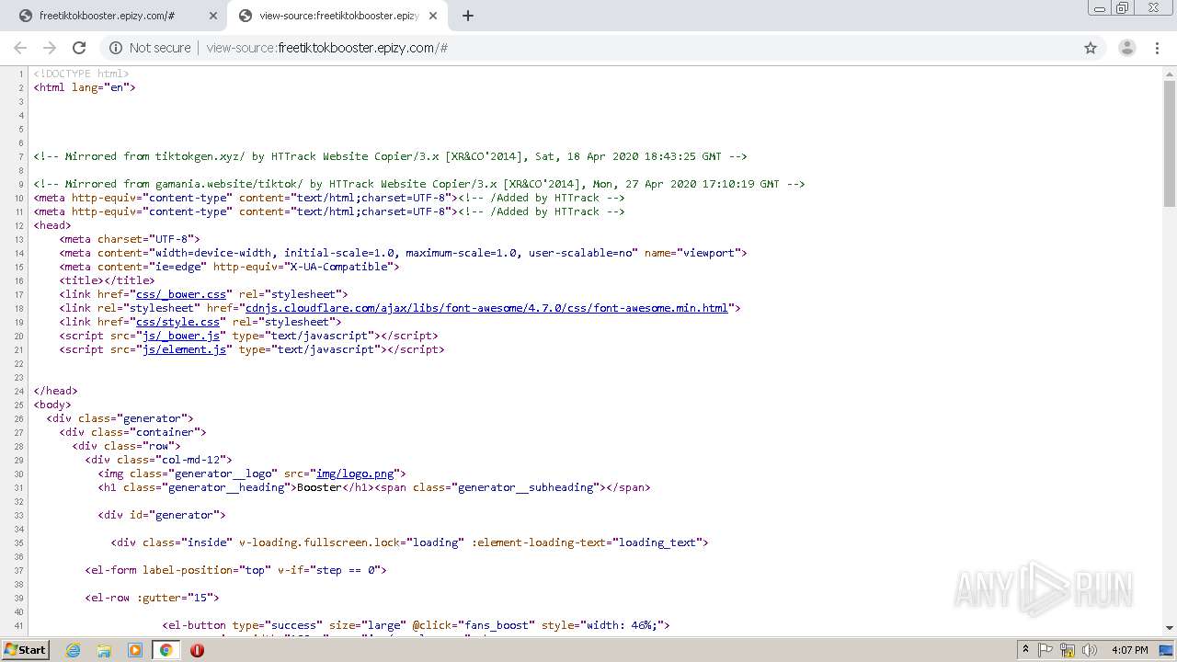The width and height of the screenshot is (1177, 662).
Task: Go back using the browser back arrow
Action: 20,48
